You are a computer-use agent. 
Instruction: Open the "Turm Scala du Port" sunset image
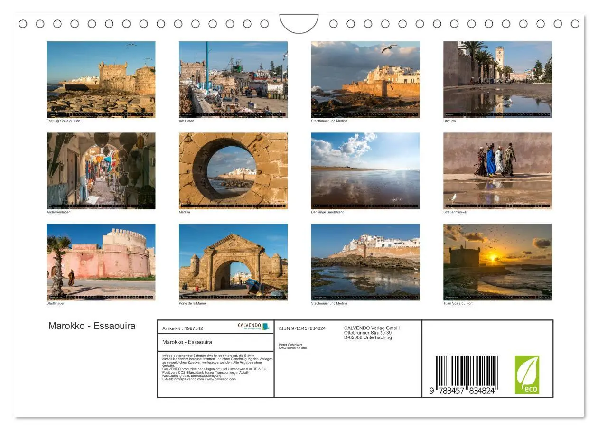pos(497,262)
